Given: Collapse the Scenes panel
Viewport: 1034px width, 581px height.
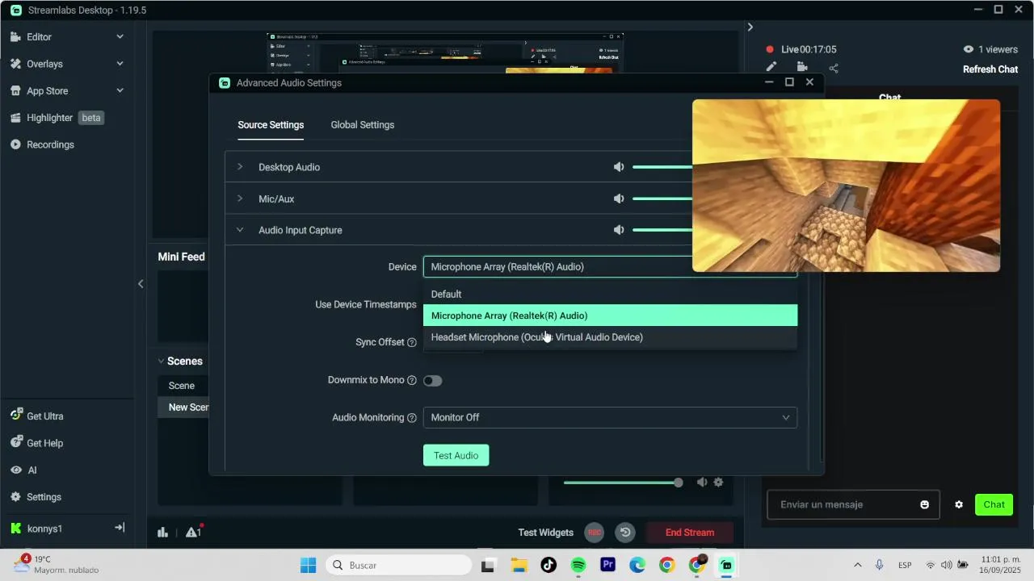Looking at the screenshot, I should (161, 362).
